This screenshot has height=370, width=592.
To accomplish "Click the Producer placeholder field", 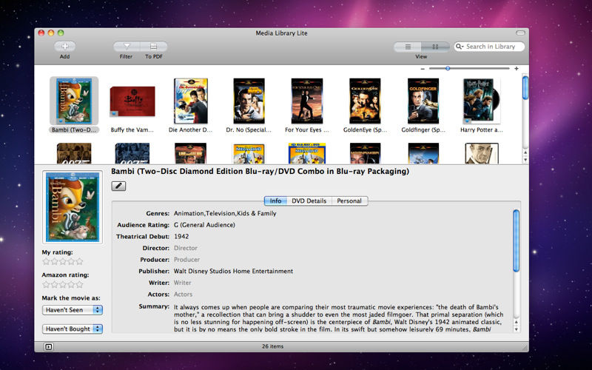I will tap(186, 260).
